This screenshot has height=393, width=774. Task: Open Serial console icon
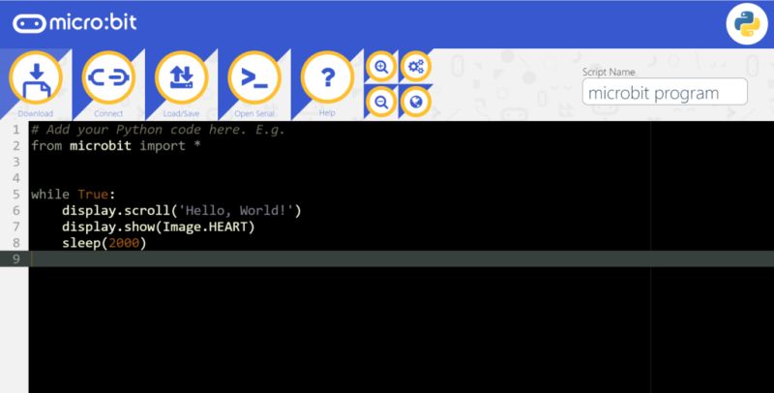(x=254, y=77)
